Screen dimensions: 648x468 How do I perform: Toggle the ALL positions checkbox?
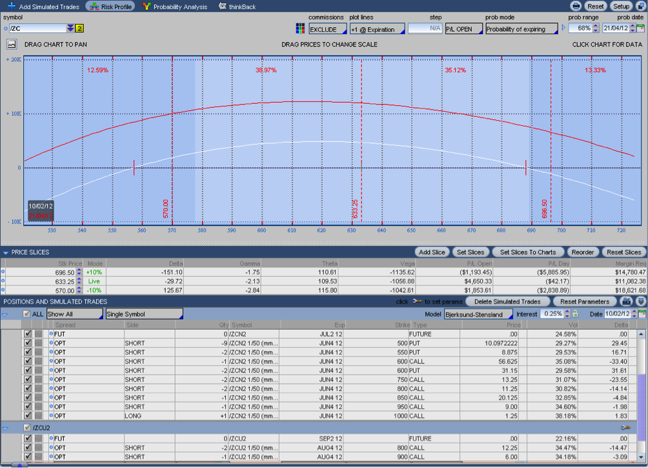(26, 314)
